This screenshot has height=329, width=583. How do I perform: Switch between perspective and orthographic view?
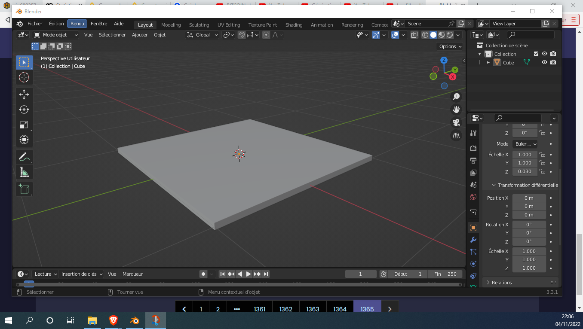click(456, 135)
